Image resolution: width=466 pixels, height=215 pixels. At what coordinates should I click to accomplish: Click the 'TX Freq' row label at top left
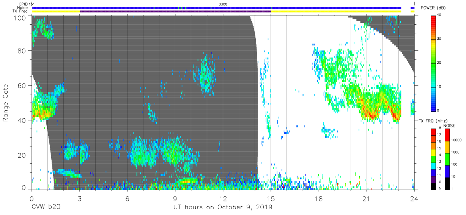[21, 11]
